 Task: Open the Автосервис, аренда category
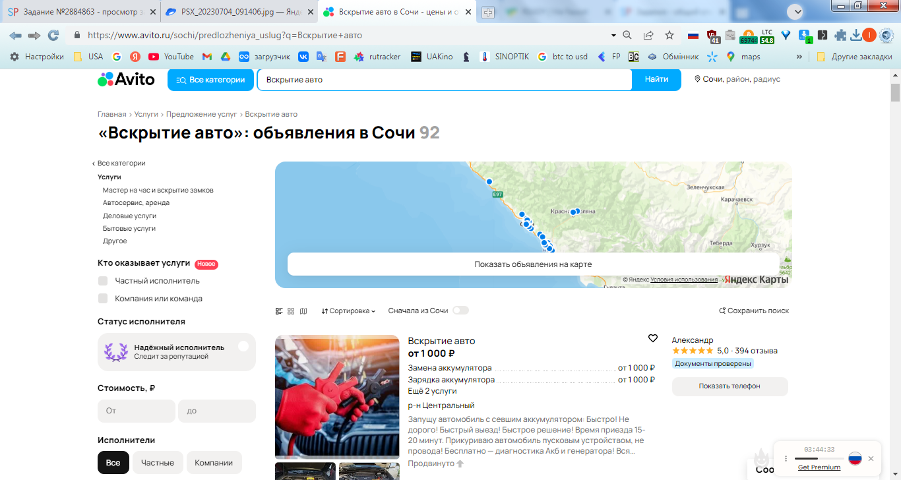(136, 203)
